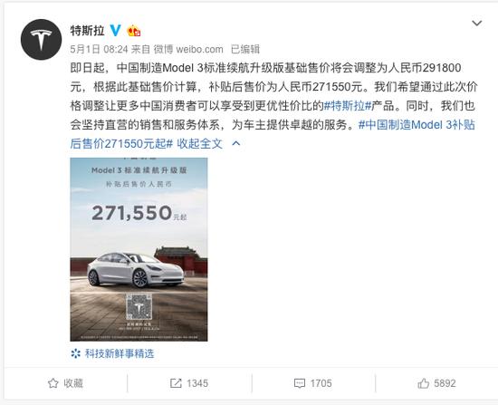Toggle like with thumbs-up icon
The width and height of the screenshot is (498, 405).
point(424,383)
